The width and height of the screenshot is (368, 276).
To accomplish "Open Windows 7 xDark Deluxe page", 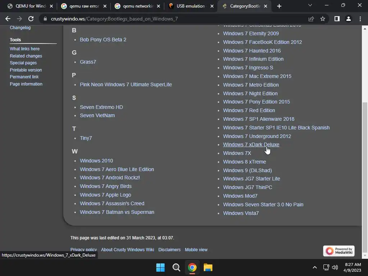I will (x=251, y=144).
